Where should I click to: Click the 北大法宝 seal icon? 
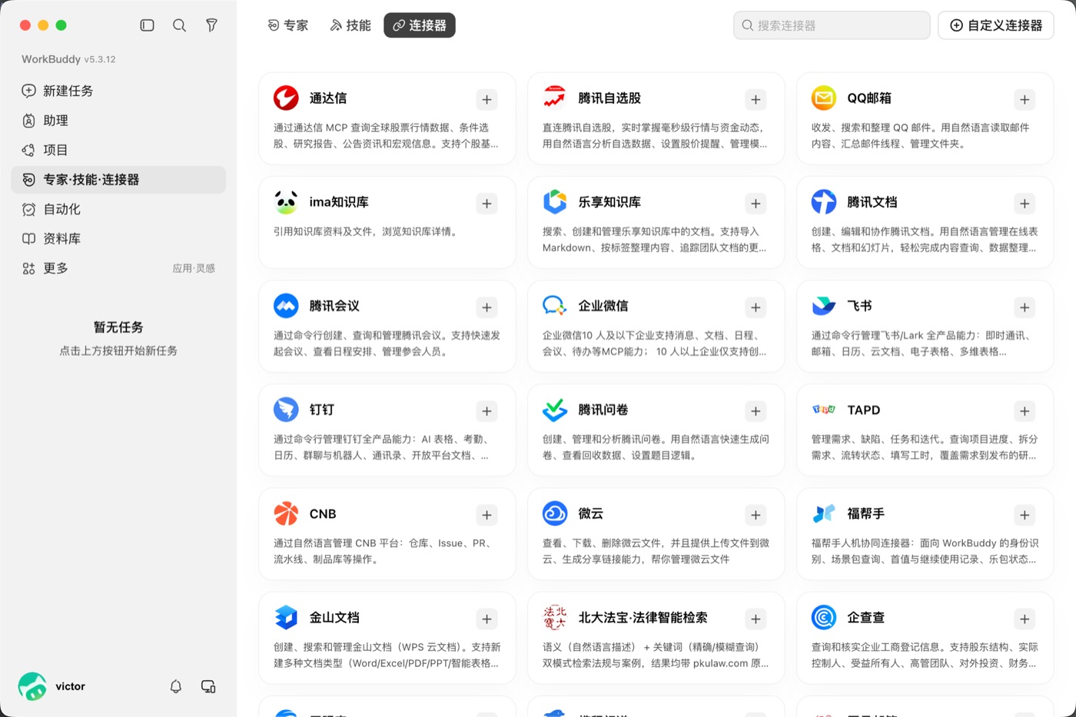tap(555, 616)
